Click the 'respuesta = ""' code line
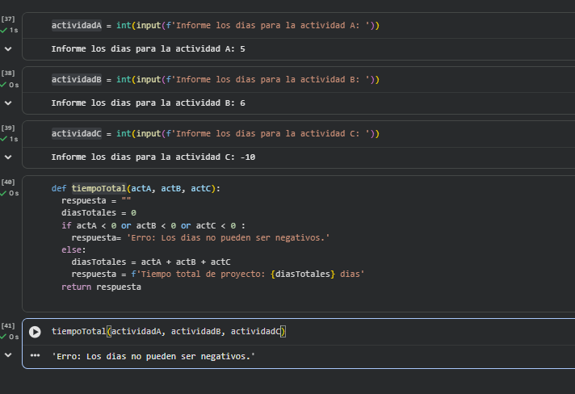The width and height of the screenshot is (575, 394). tap(96, 200)
